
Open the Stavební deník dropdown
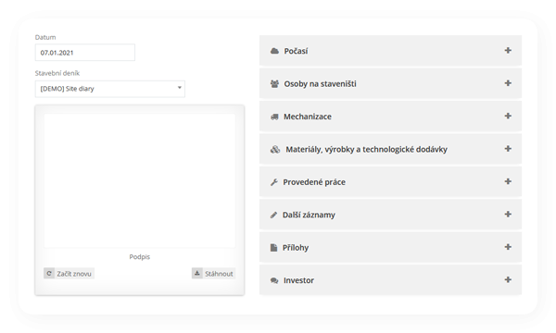coord(110,89)
